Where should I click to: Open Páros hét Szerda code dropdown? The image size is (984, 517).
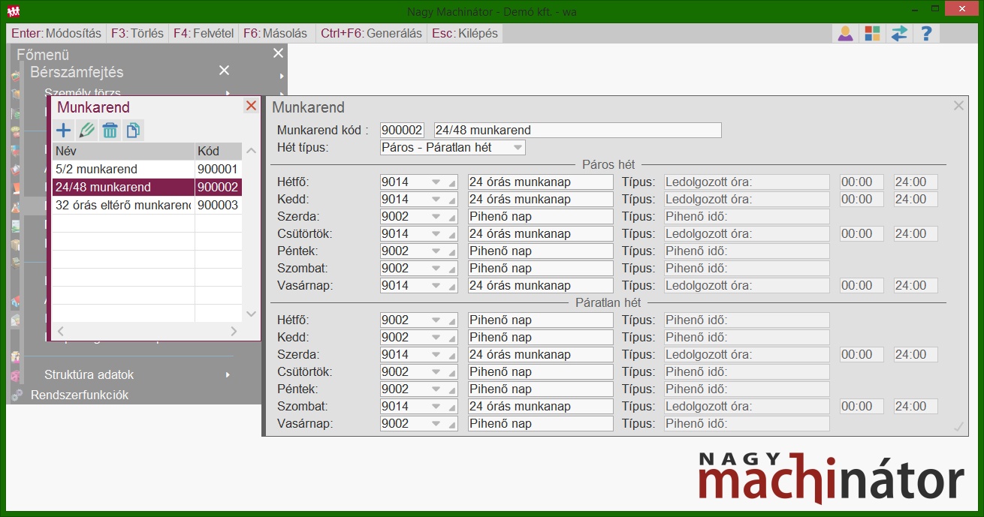[x=436, y=217]
